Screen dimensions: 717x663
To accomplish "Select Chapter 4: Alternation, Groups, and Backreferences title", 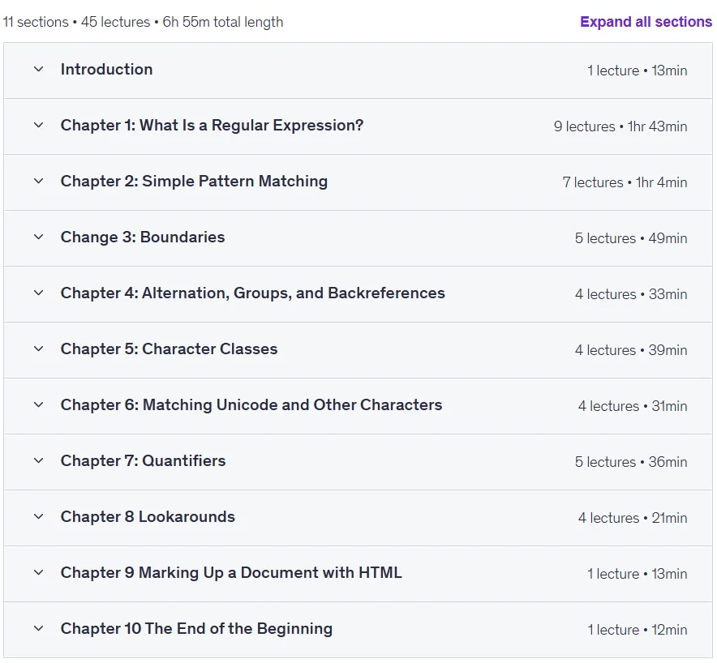I will (x=252, y=293).
